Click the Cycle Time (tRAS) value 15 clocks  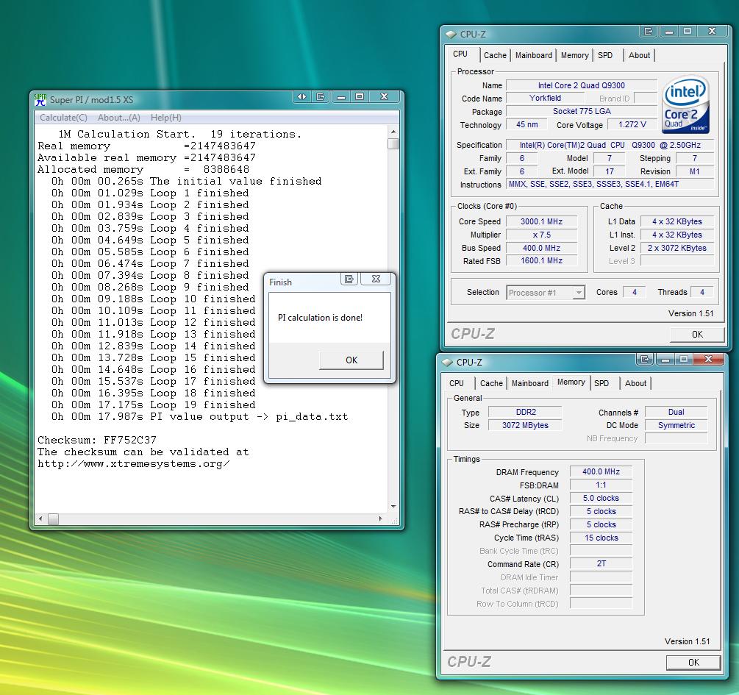click(x=601, y=538)
